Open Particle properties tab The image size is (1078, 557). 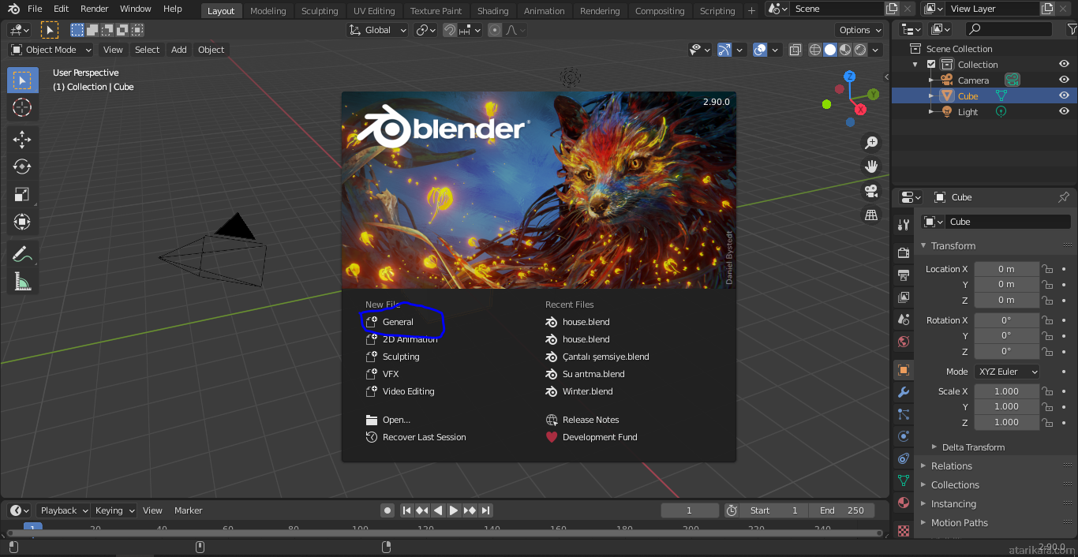tap(904, 414)
